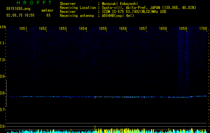Click the Receiver label
210x133 pixels.
(x=68, y=12)
